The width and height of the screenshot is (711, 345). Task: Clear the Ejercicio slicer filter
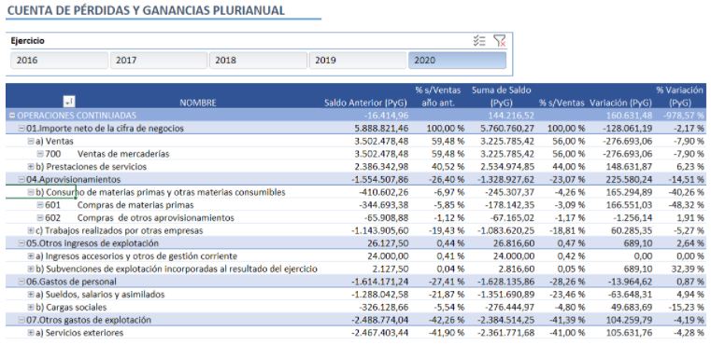pos(499,41)
